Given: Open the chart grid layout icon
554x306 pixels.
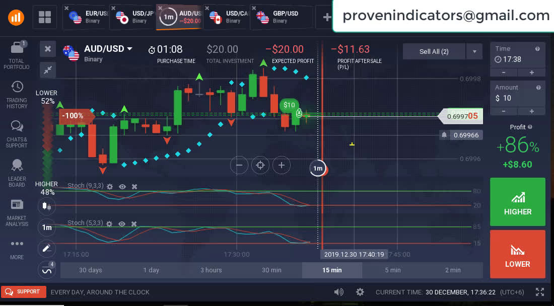Looking at the screenshot, I should (45, 17).
